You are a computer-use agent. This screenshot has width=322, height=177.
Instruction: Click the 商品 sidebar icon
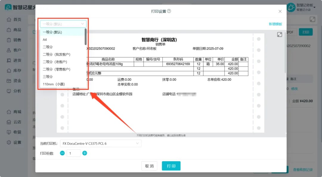pos(9,30)
